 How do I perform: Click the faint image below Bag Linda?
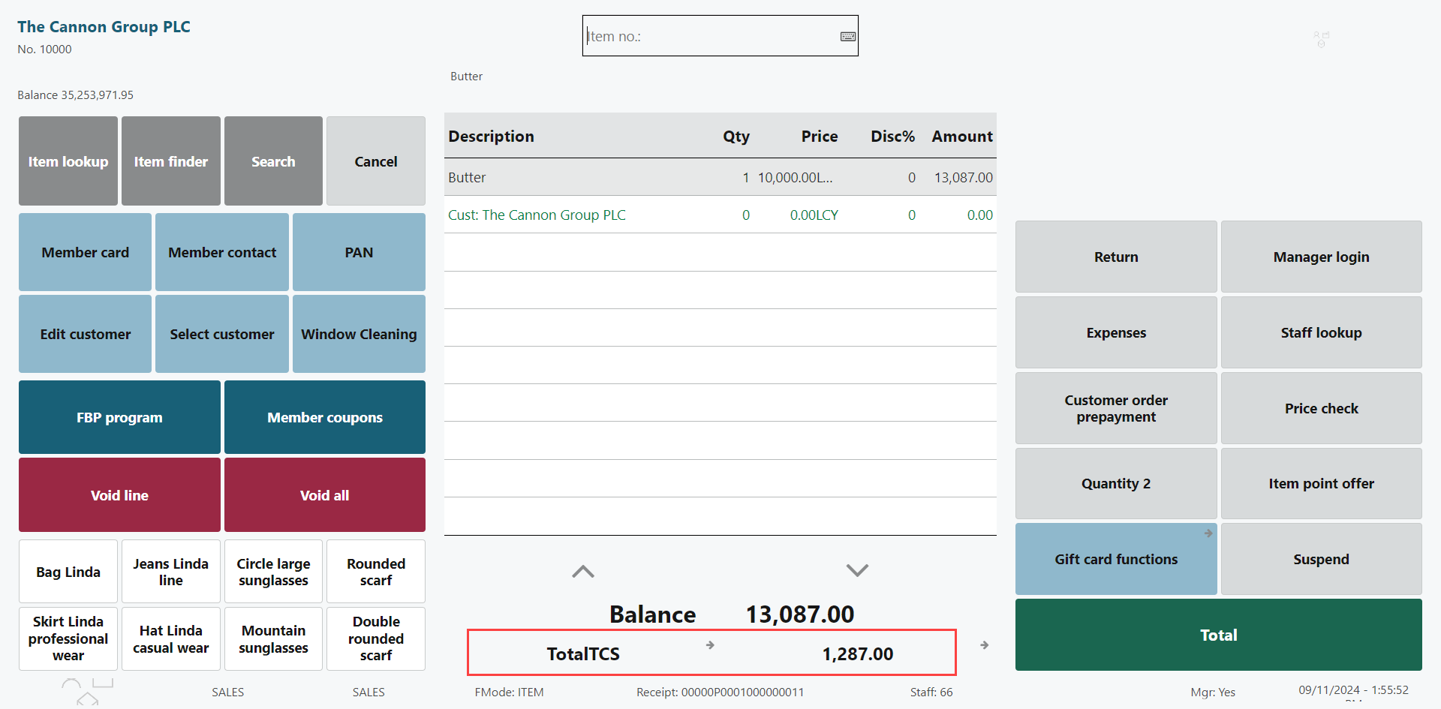pyautogui.click(x=86, y=692)
